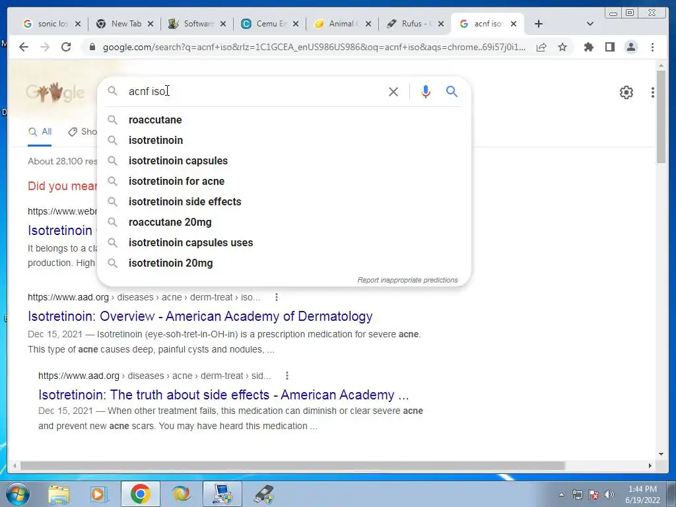Switch to the Software tab

point(197,24)
